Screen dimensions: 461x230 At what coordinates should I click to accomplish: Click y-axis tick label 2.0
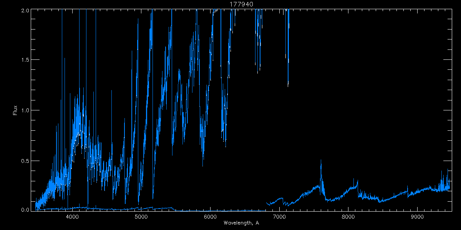click(x=25, y=10)
